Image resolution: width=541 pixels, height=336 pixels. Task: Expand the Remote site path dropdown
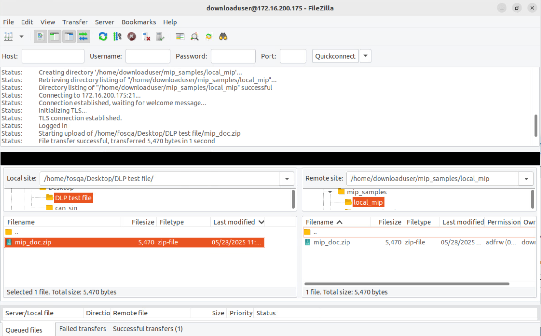pyautogui.click(x=526, y=179)
